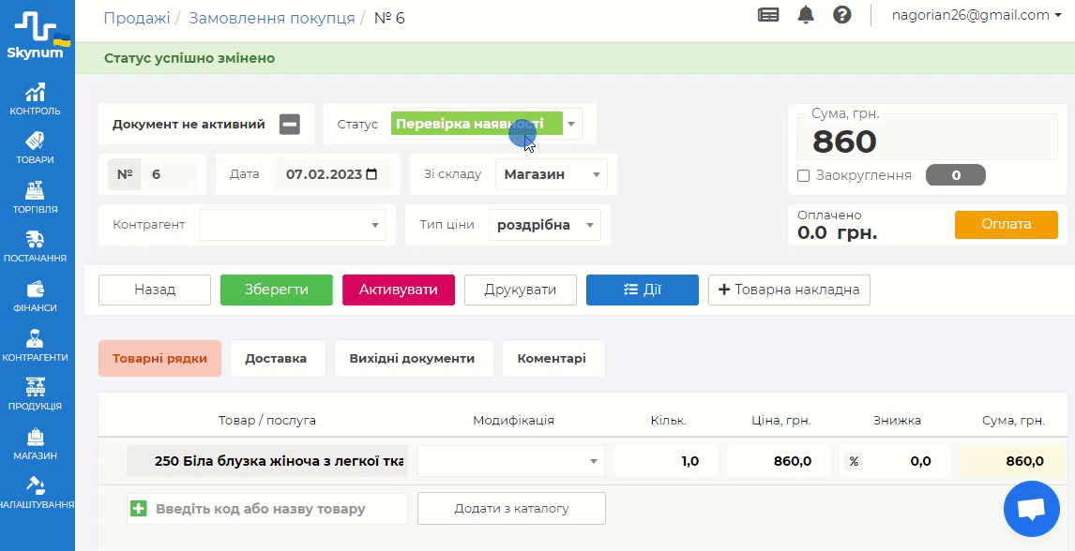This screenshot has height=551, width=1075.
Task: Click the green Зберегти button
Action: pyautogui.click(x=277, y=290)
